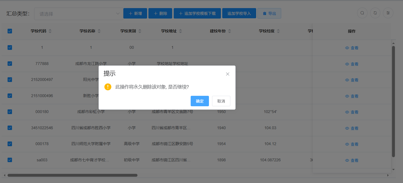
Task: Open the column settings icon button
Action: point(388,13)
